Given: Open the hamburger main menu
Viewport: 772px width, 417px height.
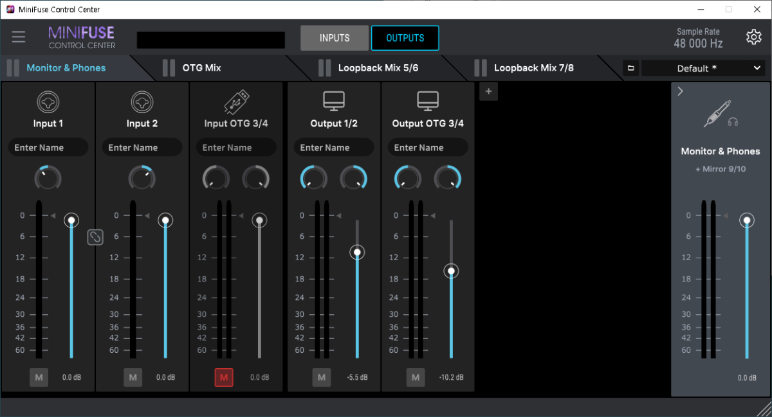Looking at the screenshot, I should 19,37.
